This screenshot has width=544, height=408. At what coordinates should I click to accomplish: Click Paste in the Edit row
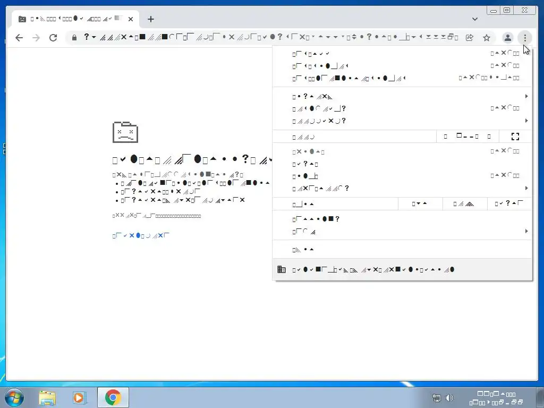click(509, 203)
